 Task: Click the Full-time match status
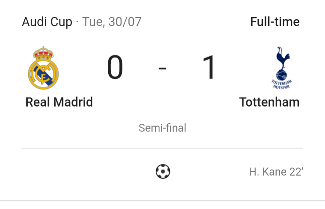coord(275,22)
